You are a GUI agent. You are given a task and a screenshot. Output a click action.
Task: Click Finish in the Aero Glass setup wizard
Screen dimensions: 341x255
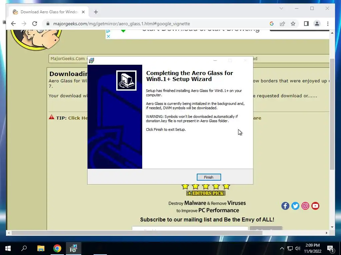(x=208, y=177)
